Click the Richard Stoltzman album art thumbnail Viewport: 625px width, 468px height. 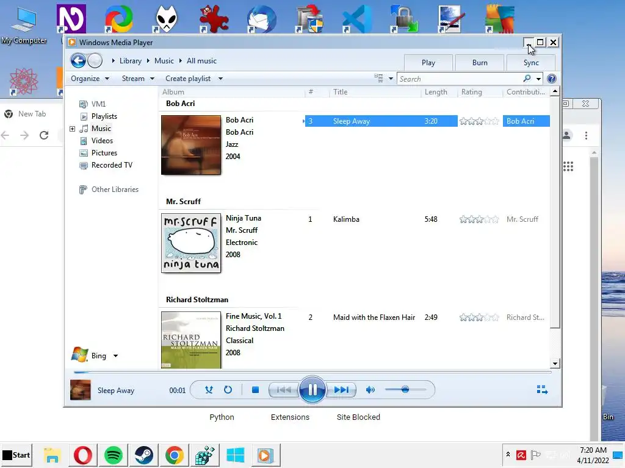click(x=191, y=340)
